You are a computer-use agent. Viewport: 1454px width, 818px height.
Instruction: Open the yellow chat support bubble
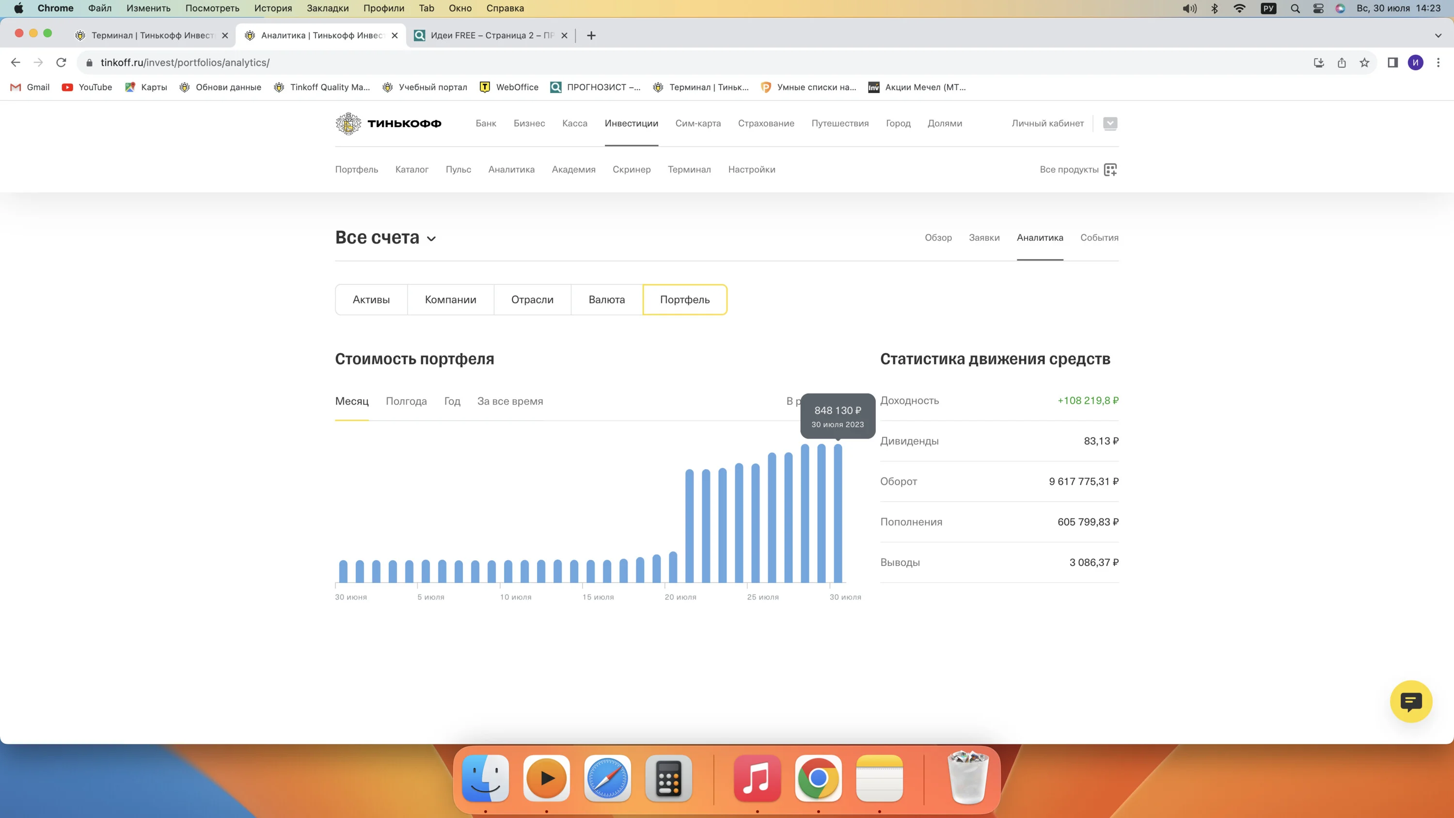pos(1410,702)
